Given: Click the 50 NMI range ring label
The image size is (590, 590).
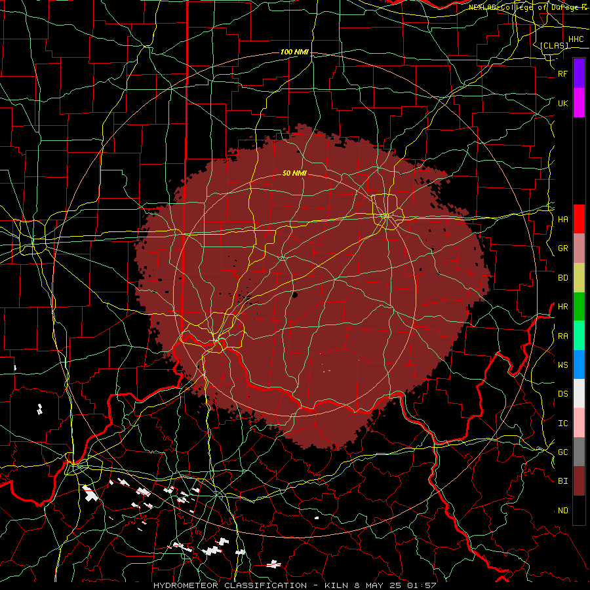Looking at the screenshot, I should click(294, 173).
